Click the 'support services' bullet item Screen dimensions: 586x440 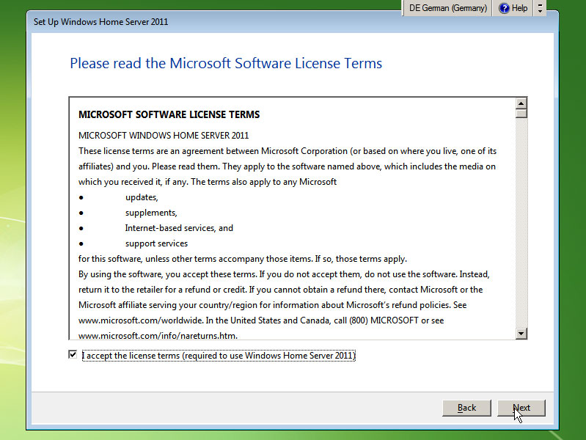(156, 243)
